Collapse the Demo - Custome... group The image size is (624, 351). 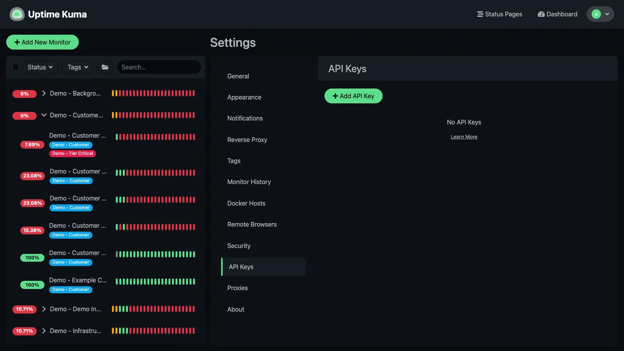tap(44, 115)
